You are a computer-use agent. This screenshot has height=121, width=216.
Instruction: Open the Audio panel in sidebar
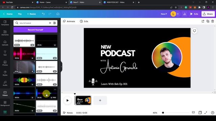[5, 83]
